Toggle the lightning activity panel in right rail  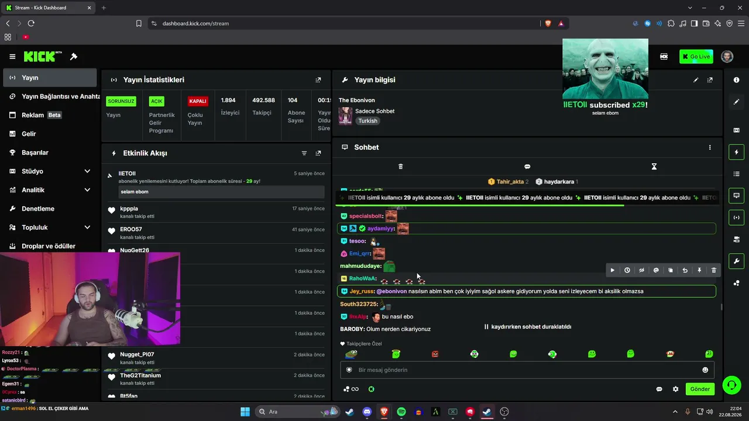736,152
